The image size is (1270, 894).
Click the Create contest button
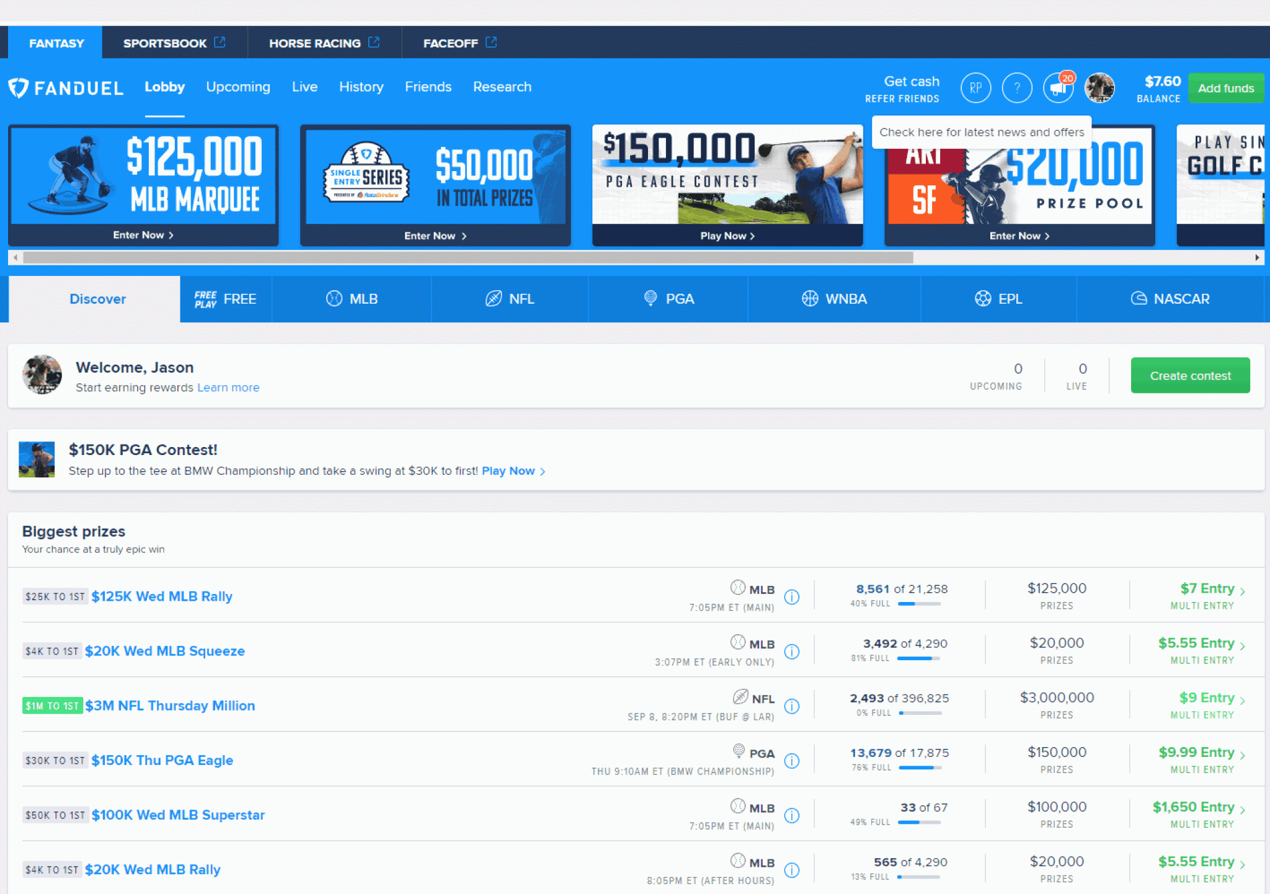[1190, 375]
